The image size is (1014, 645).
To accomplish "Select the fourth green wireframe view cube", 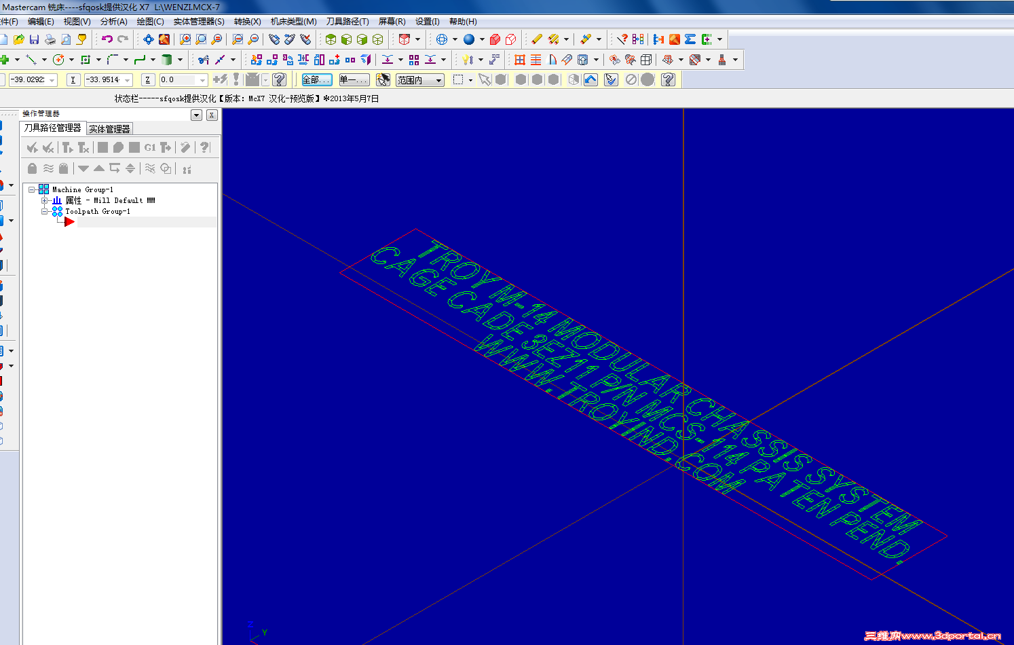I will pyautogui.click(x=378, y=39).
